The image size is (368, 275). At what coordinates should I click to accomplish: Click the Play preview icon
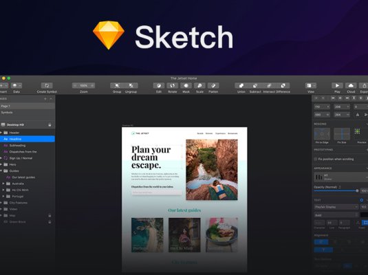pyautogui.click(x=337, y=85)
